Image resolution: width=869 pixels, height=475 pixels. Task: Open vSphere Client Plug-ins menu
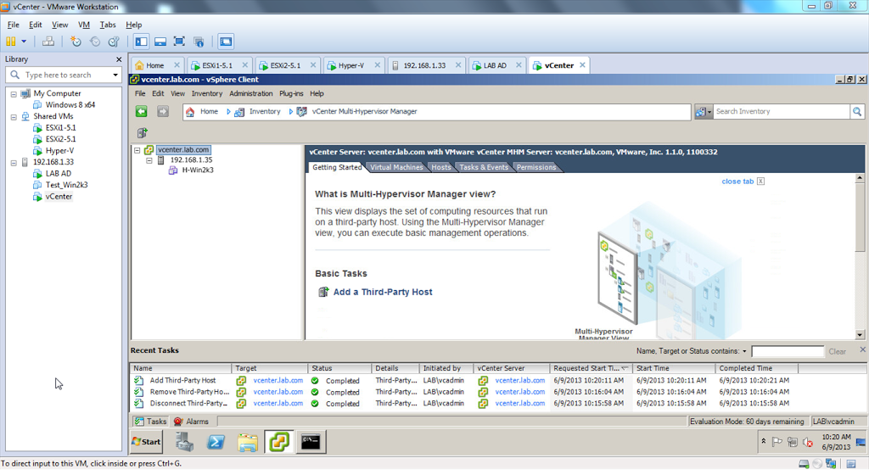pos(291,93)
